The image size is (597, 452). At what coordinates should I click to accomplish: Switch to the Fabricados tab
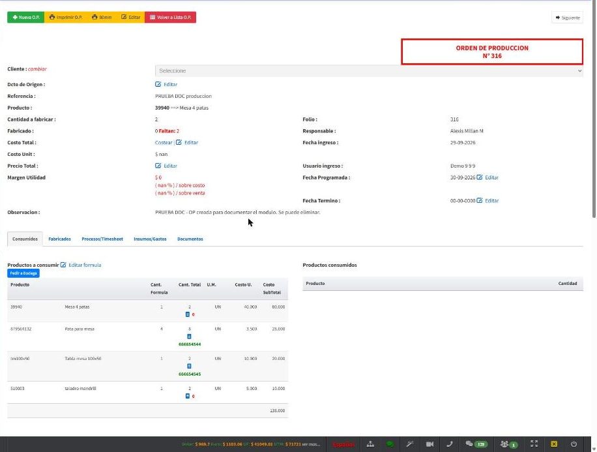pyautogui.click(x=60, y=239)
